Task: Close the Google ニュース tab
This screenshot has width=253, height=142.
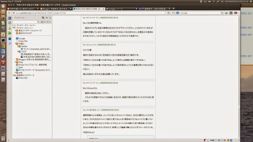Action: [136, 9]
